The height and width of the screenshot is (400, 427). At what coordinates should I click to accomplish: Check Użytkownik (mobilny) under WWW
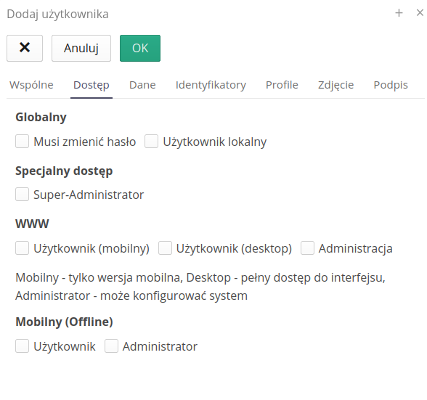[22, 248]
